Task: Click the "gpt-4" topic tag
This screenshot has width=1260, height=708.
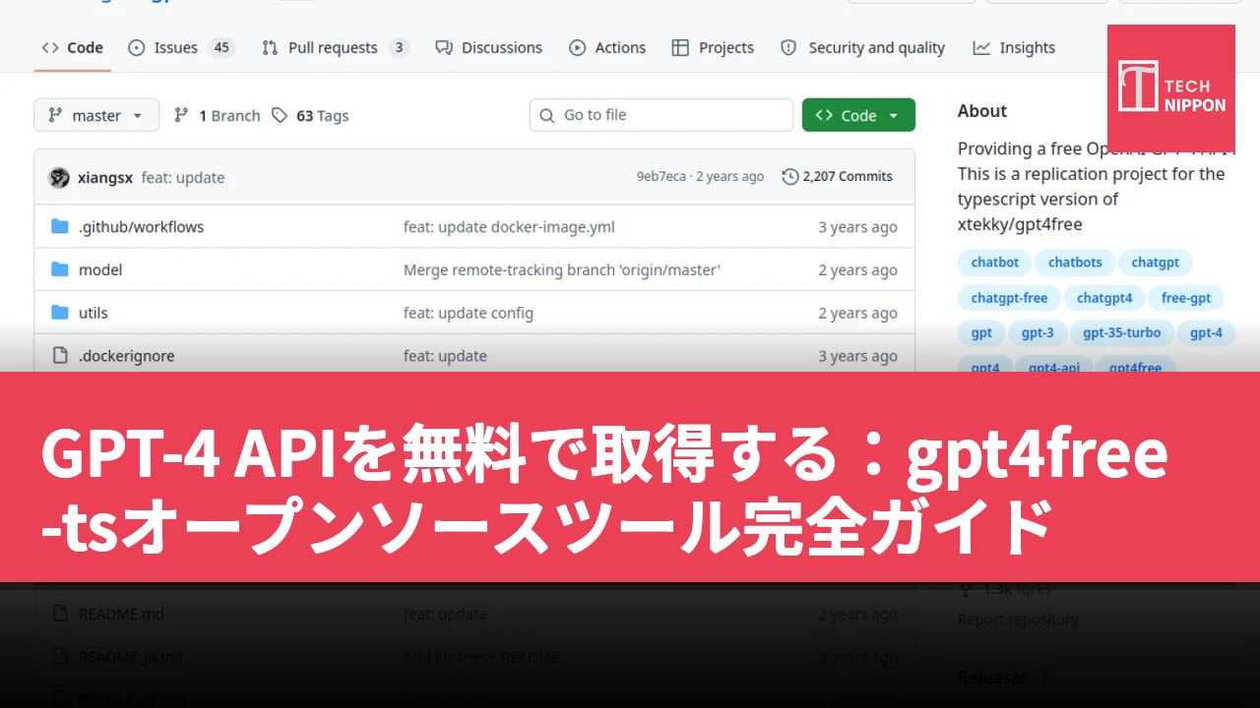Action: (x=1206, y=332)
